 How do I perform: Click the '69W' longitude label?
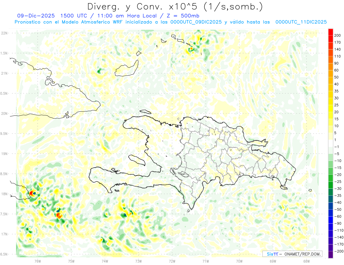[x=273, y=261]
